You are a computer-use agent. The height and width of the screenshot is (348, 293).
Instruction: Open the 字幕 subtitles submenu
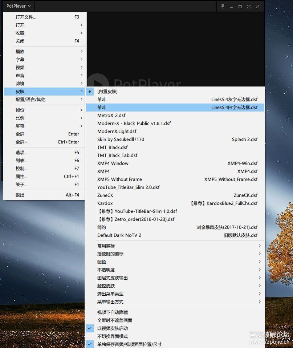click(20, 60)
